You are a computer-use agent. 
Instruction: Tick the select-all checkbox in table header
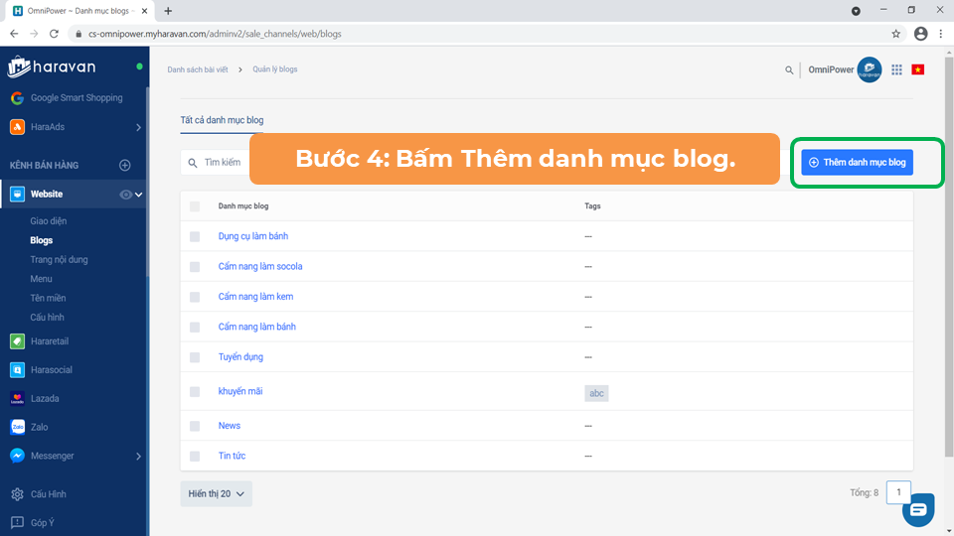coord(195,206)
